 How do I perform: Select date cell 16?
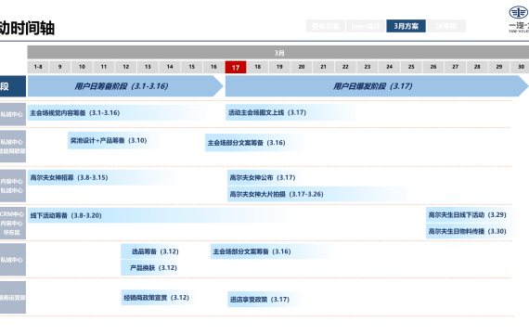pyautogui.click(x=213, y=67)
